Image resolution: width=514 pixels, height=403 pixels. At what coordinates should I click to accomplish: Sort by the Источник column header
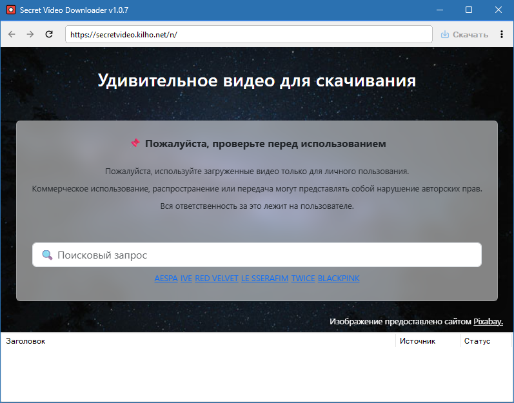point(428,341)
